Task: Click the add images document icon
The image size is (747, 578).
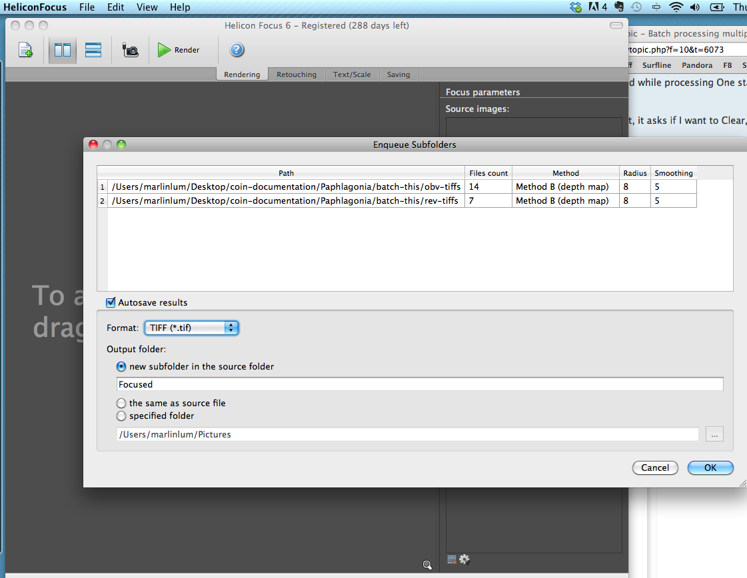Action: coord(25,49)
